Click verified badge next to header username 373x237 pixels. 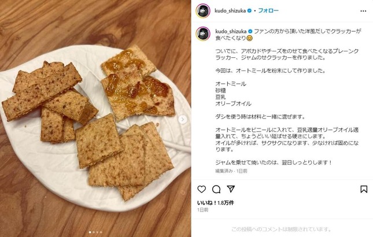coord(249,11)
